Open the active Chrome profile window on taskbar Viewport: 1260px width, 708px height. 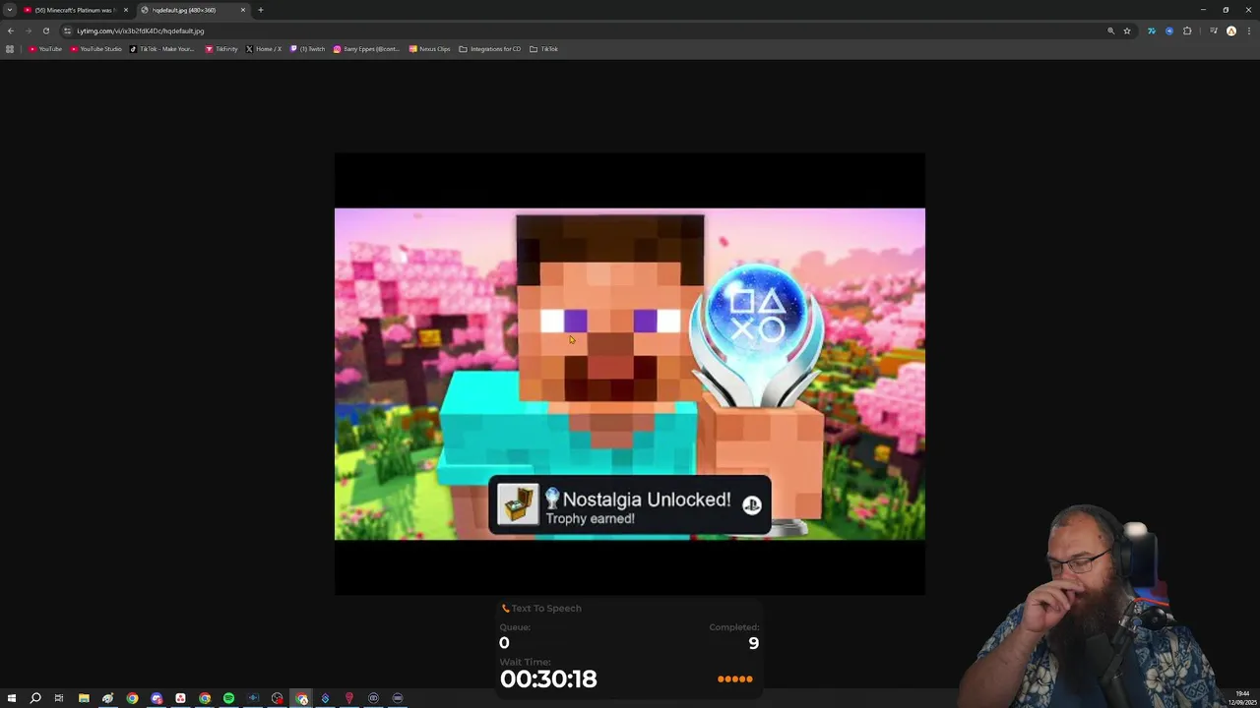pos(301,698)
